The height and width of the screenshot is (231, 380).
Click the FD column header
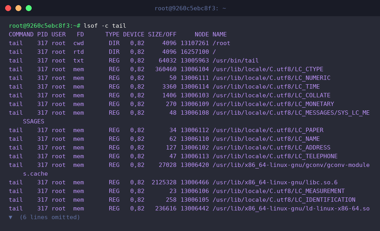(x=80, y=34)
